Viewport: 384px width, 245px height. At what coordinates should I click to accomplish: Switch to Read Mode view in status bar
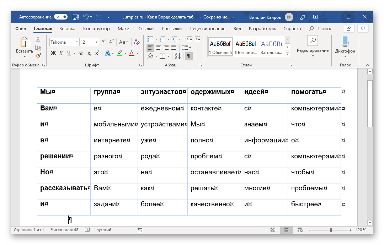click(x=273, y=230)
